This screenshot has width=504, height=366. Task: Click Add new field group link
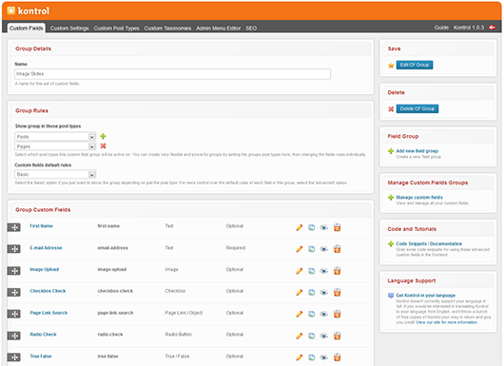[417, 151]
